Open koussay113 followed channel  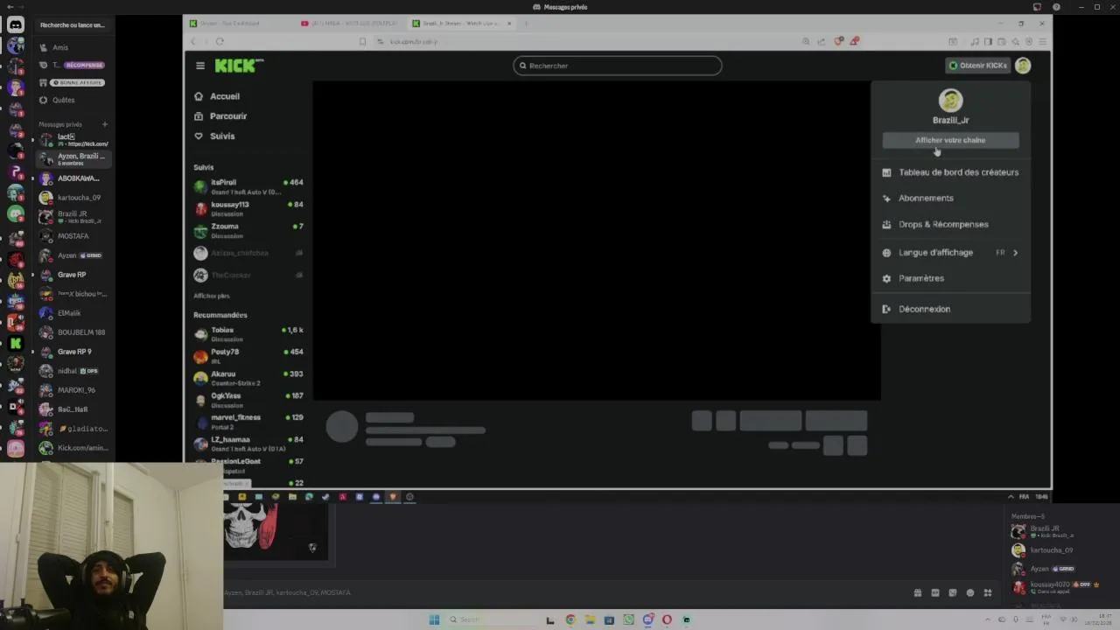point(248,208)
